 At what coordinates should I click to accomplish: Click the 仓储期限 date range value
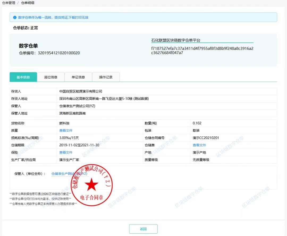[x=79, y=145]
